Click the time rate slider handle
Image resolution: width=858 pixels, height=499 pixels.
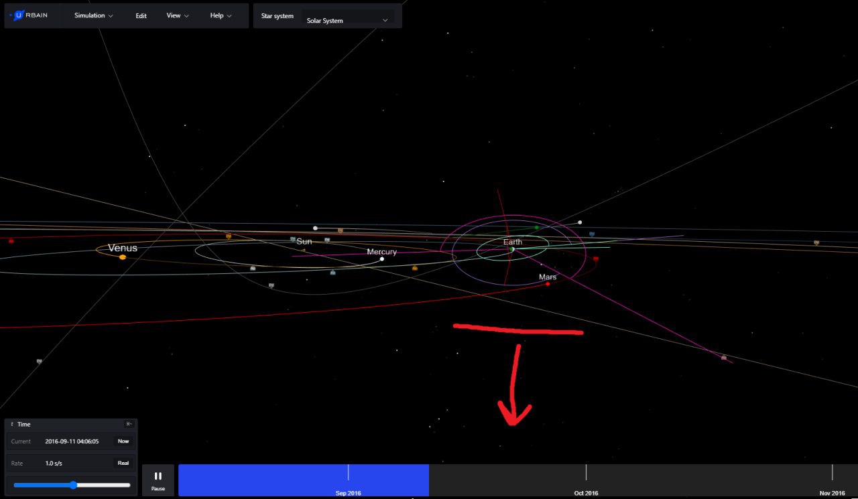(73, 485)
